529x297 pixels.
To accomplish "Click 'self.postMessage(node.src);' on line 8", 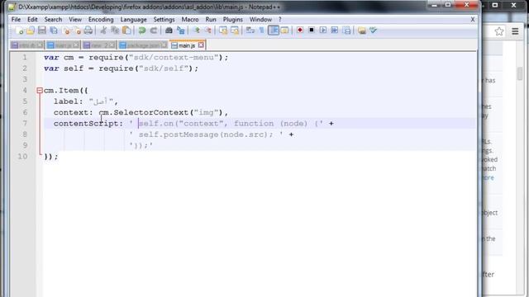I will pyautogui.click(x=206, y=134).
